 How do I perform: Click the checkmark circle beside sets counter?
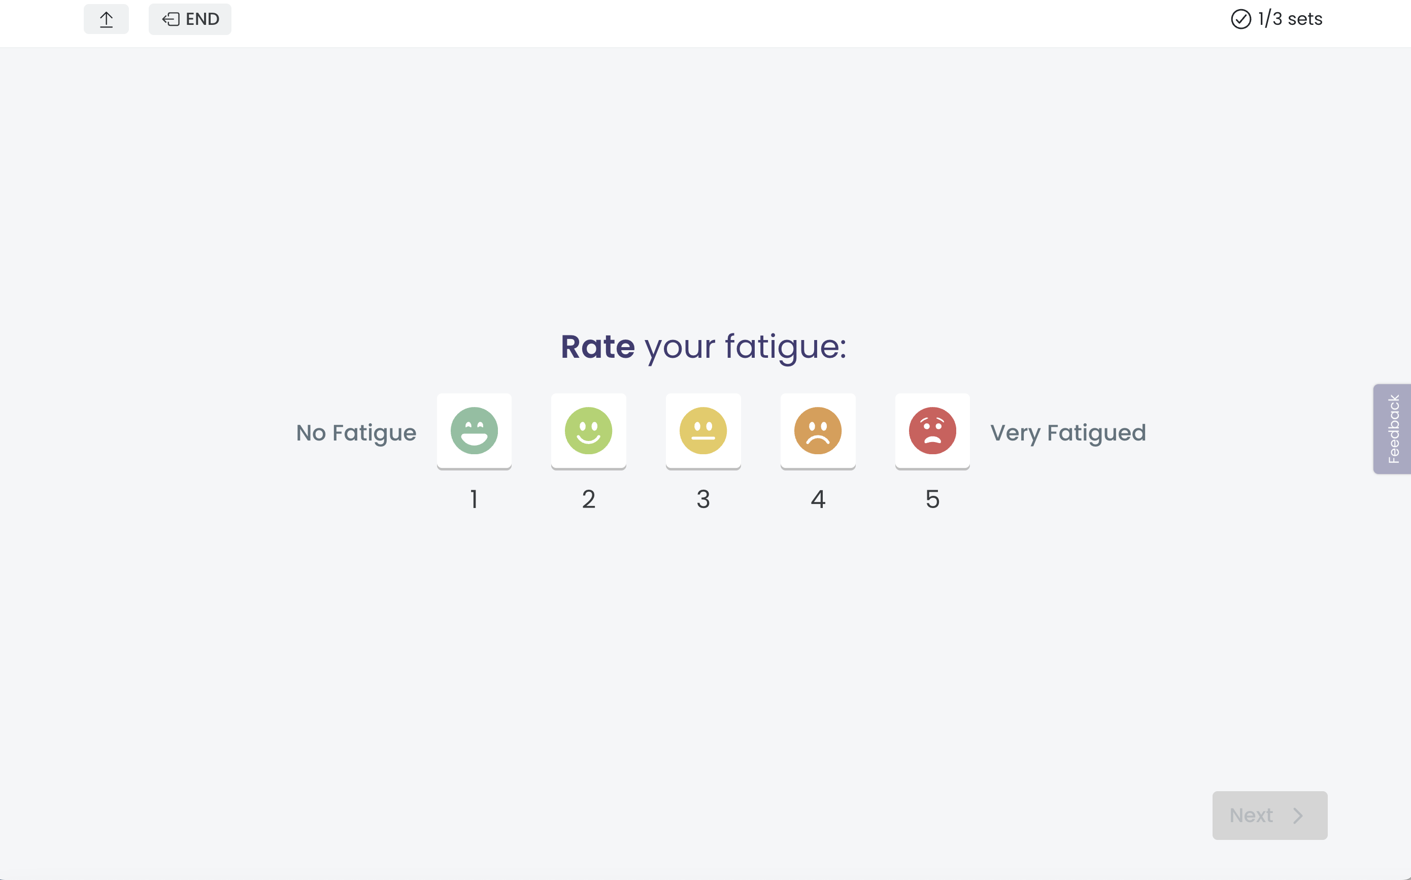point(1240,19)
